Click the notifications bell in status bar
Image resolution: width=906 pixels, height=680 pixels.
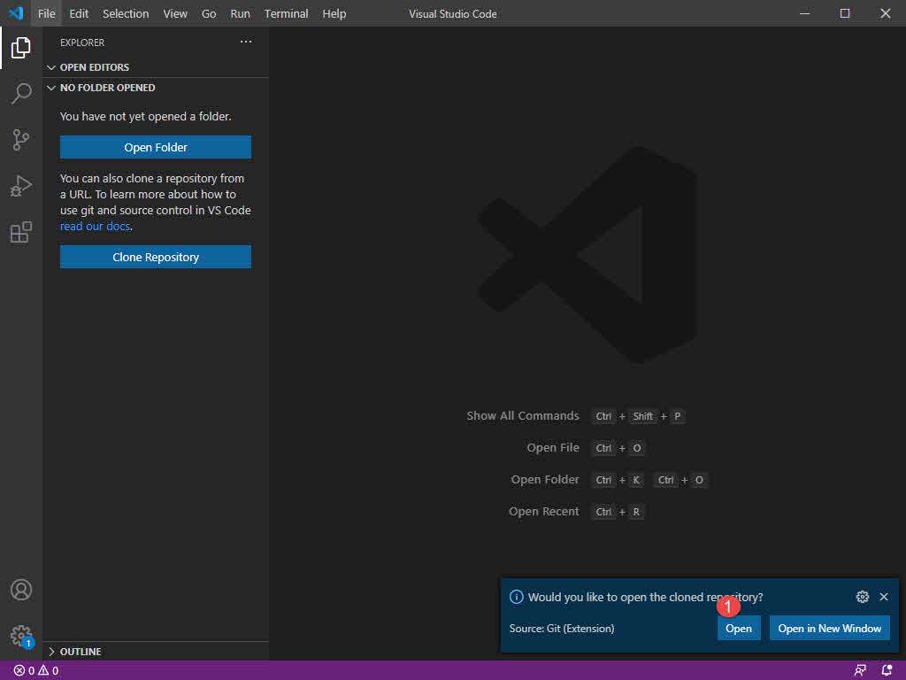887,670
